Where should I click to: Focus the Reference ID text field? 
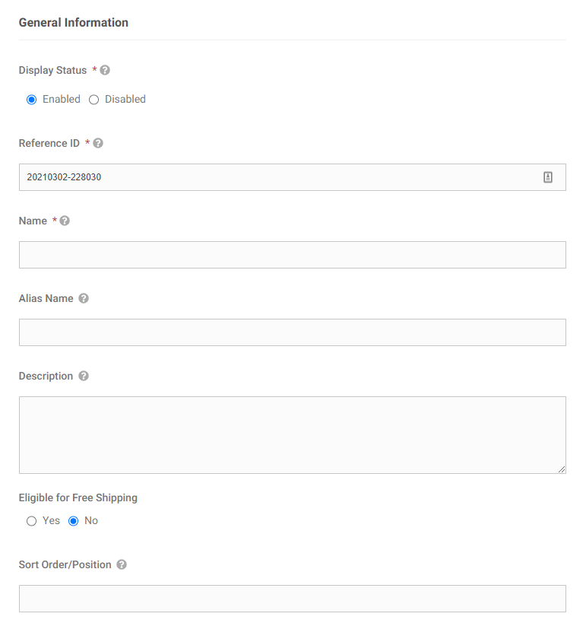click(x=293, y=177)
